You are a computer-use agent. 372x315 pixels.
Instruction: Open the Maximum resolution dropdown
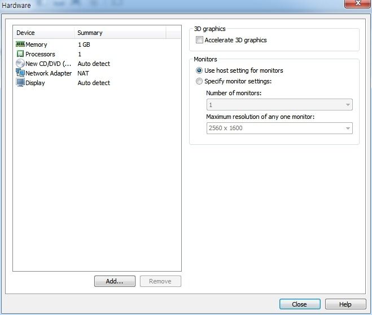tap(279, 128)
